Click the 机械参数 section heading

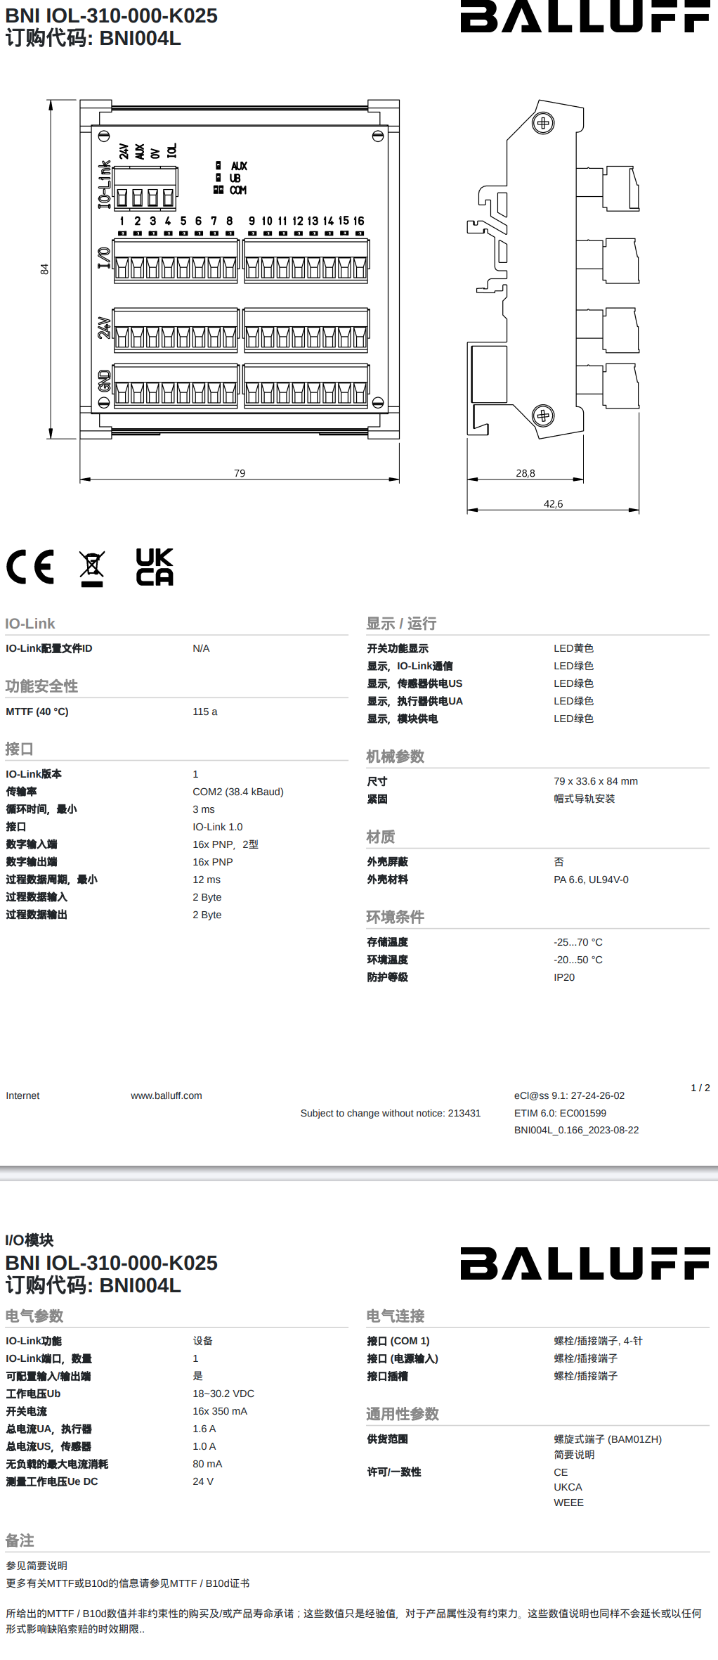(x=396, y=757)
